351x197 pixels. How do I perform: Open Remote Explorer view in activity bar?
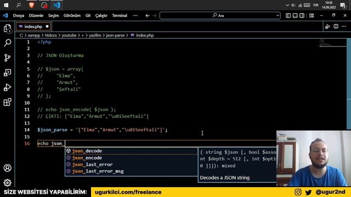click(x=7, y=72)
